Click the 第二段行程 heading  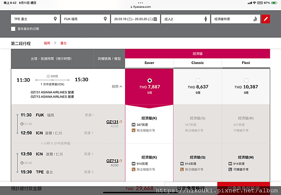[21, 43]
